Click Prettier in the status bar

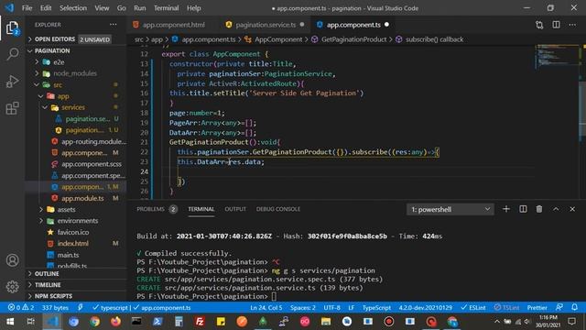click(537, 308)
